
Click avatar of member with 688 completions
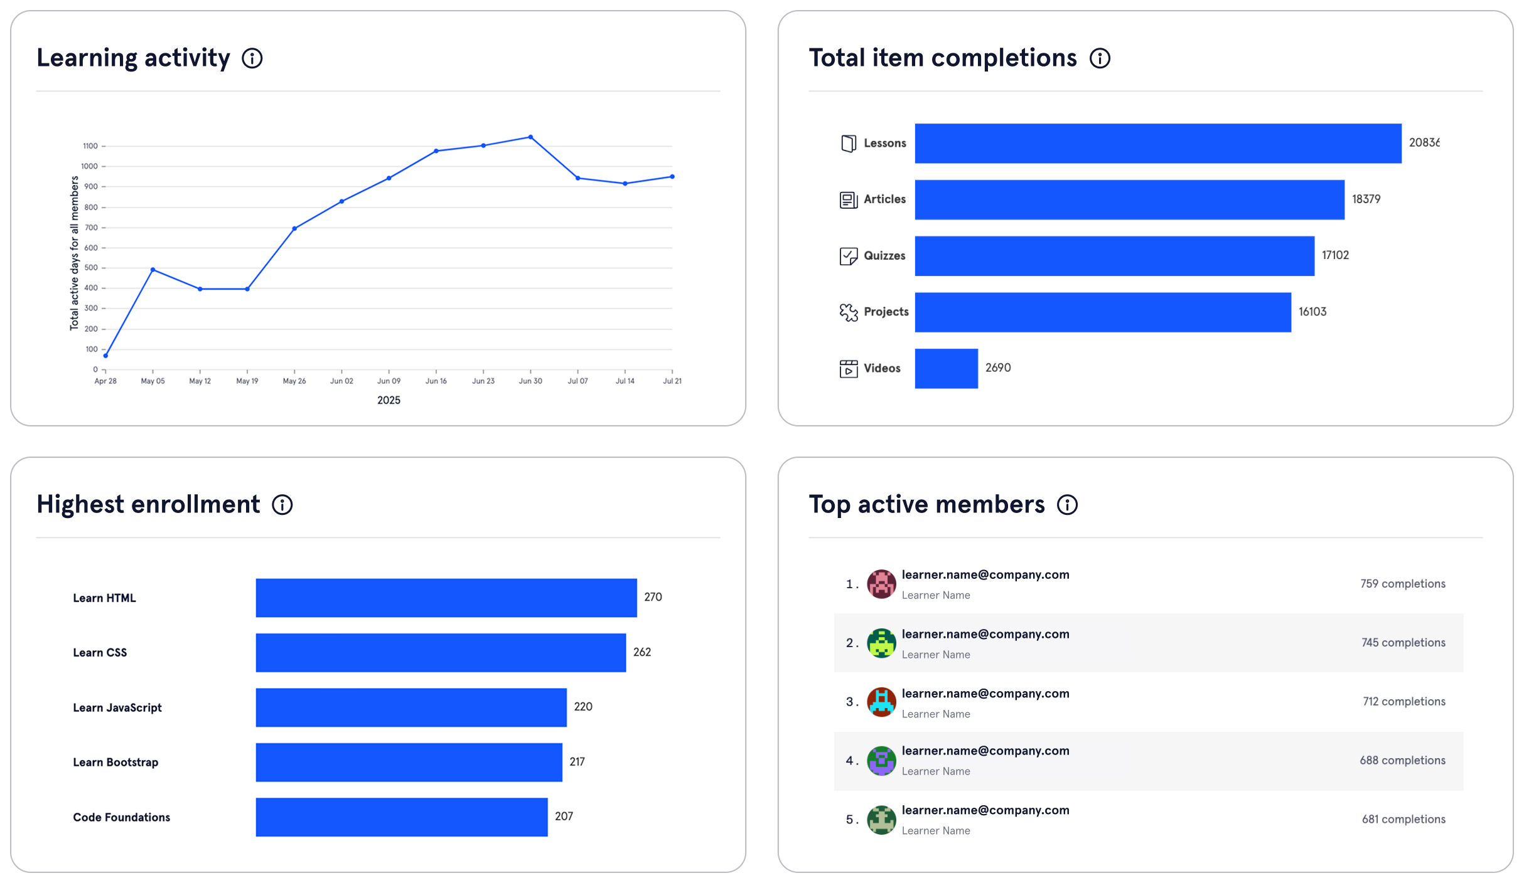click(881, 761)
